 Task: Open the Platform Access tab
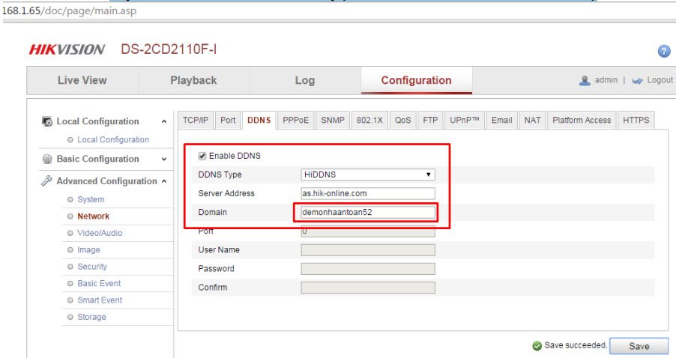point(581,120)
